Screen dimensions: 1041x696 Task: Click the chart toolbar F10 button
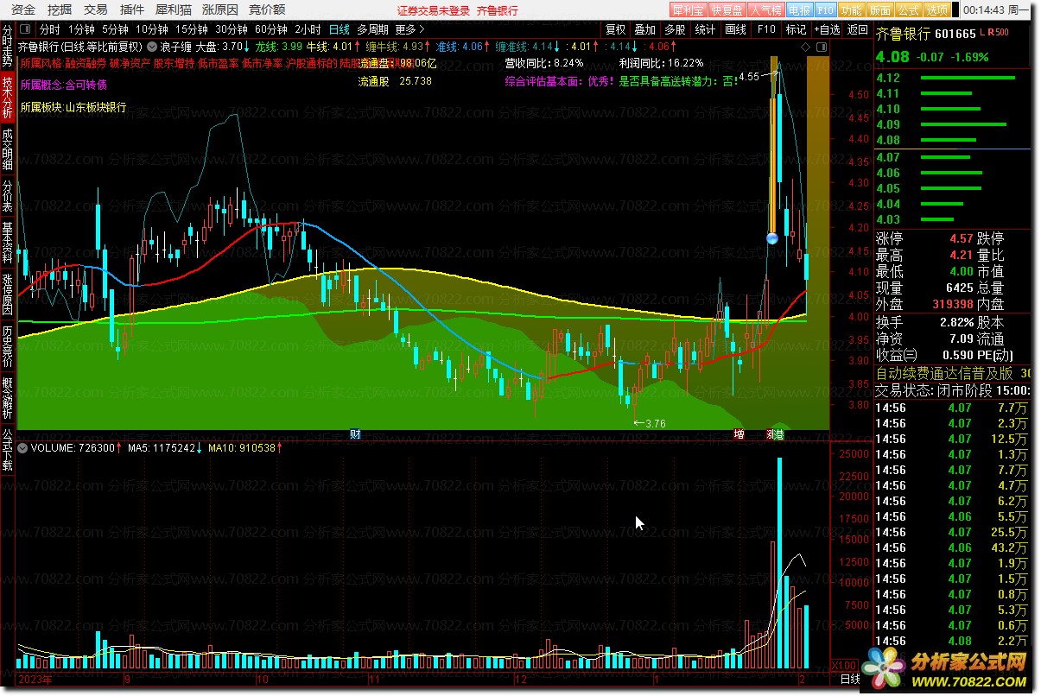click(766, 29)
